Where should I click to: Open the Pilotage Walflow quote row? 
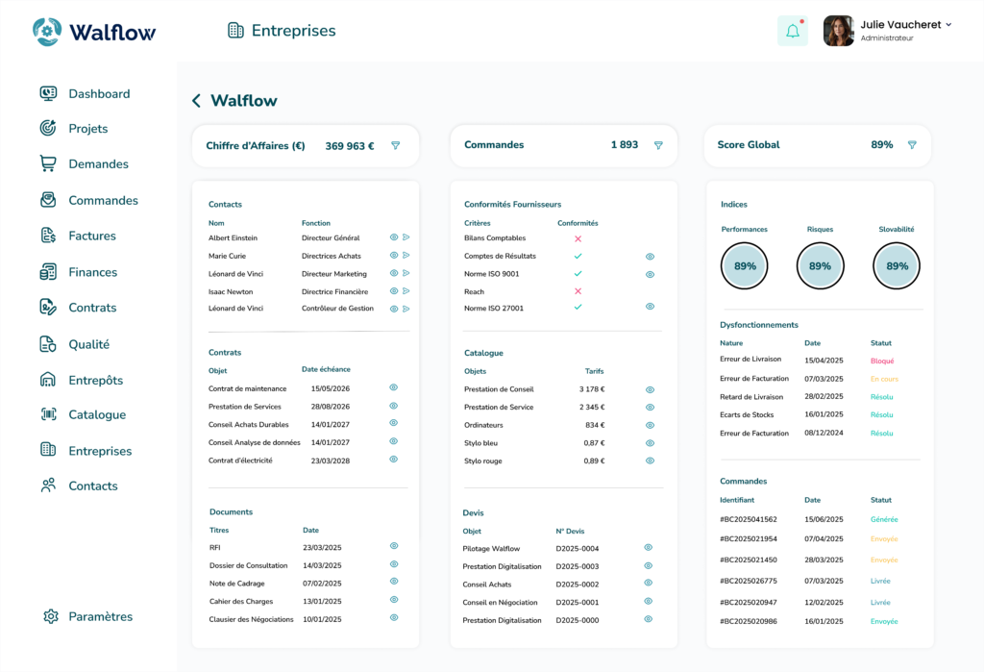[x=491, y=548]
